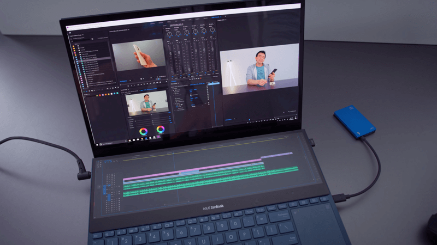Screen dimensions: 437x245
Task: Select the highlighted blue workspace tab at top
Action: coord(216,17)
